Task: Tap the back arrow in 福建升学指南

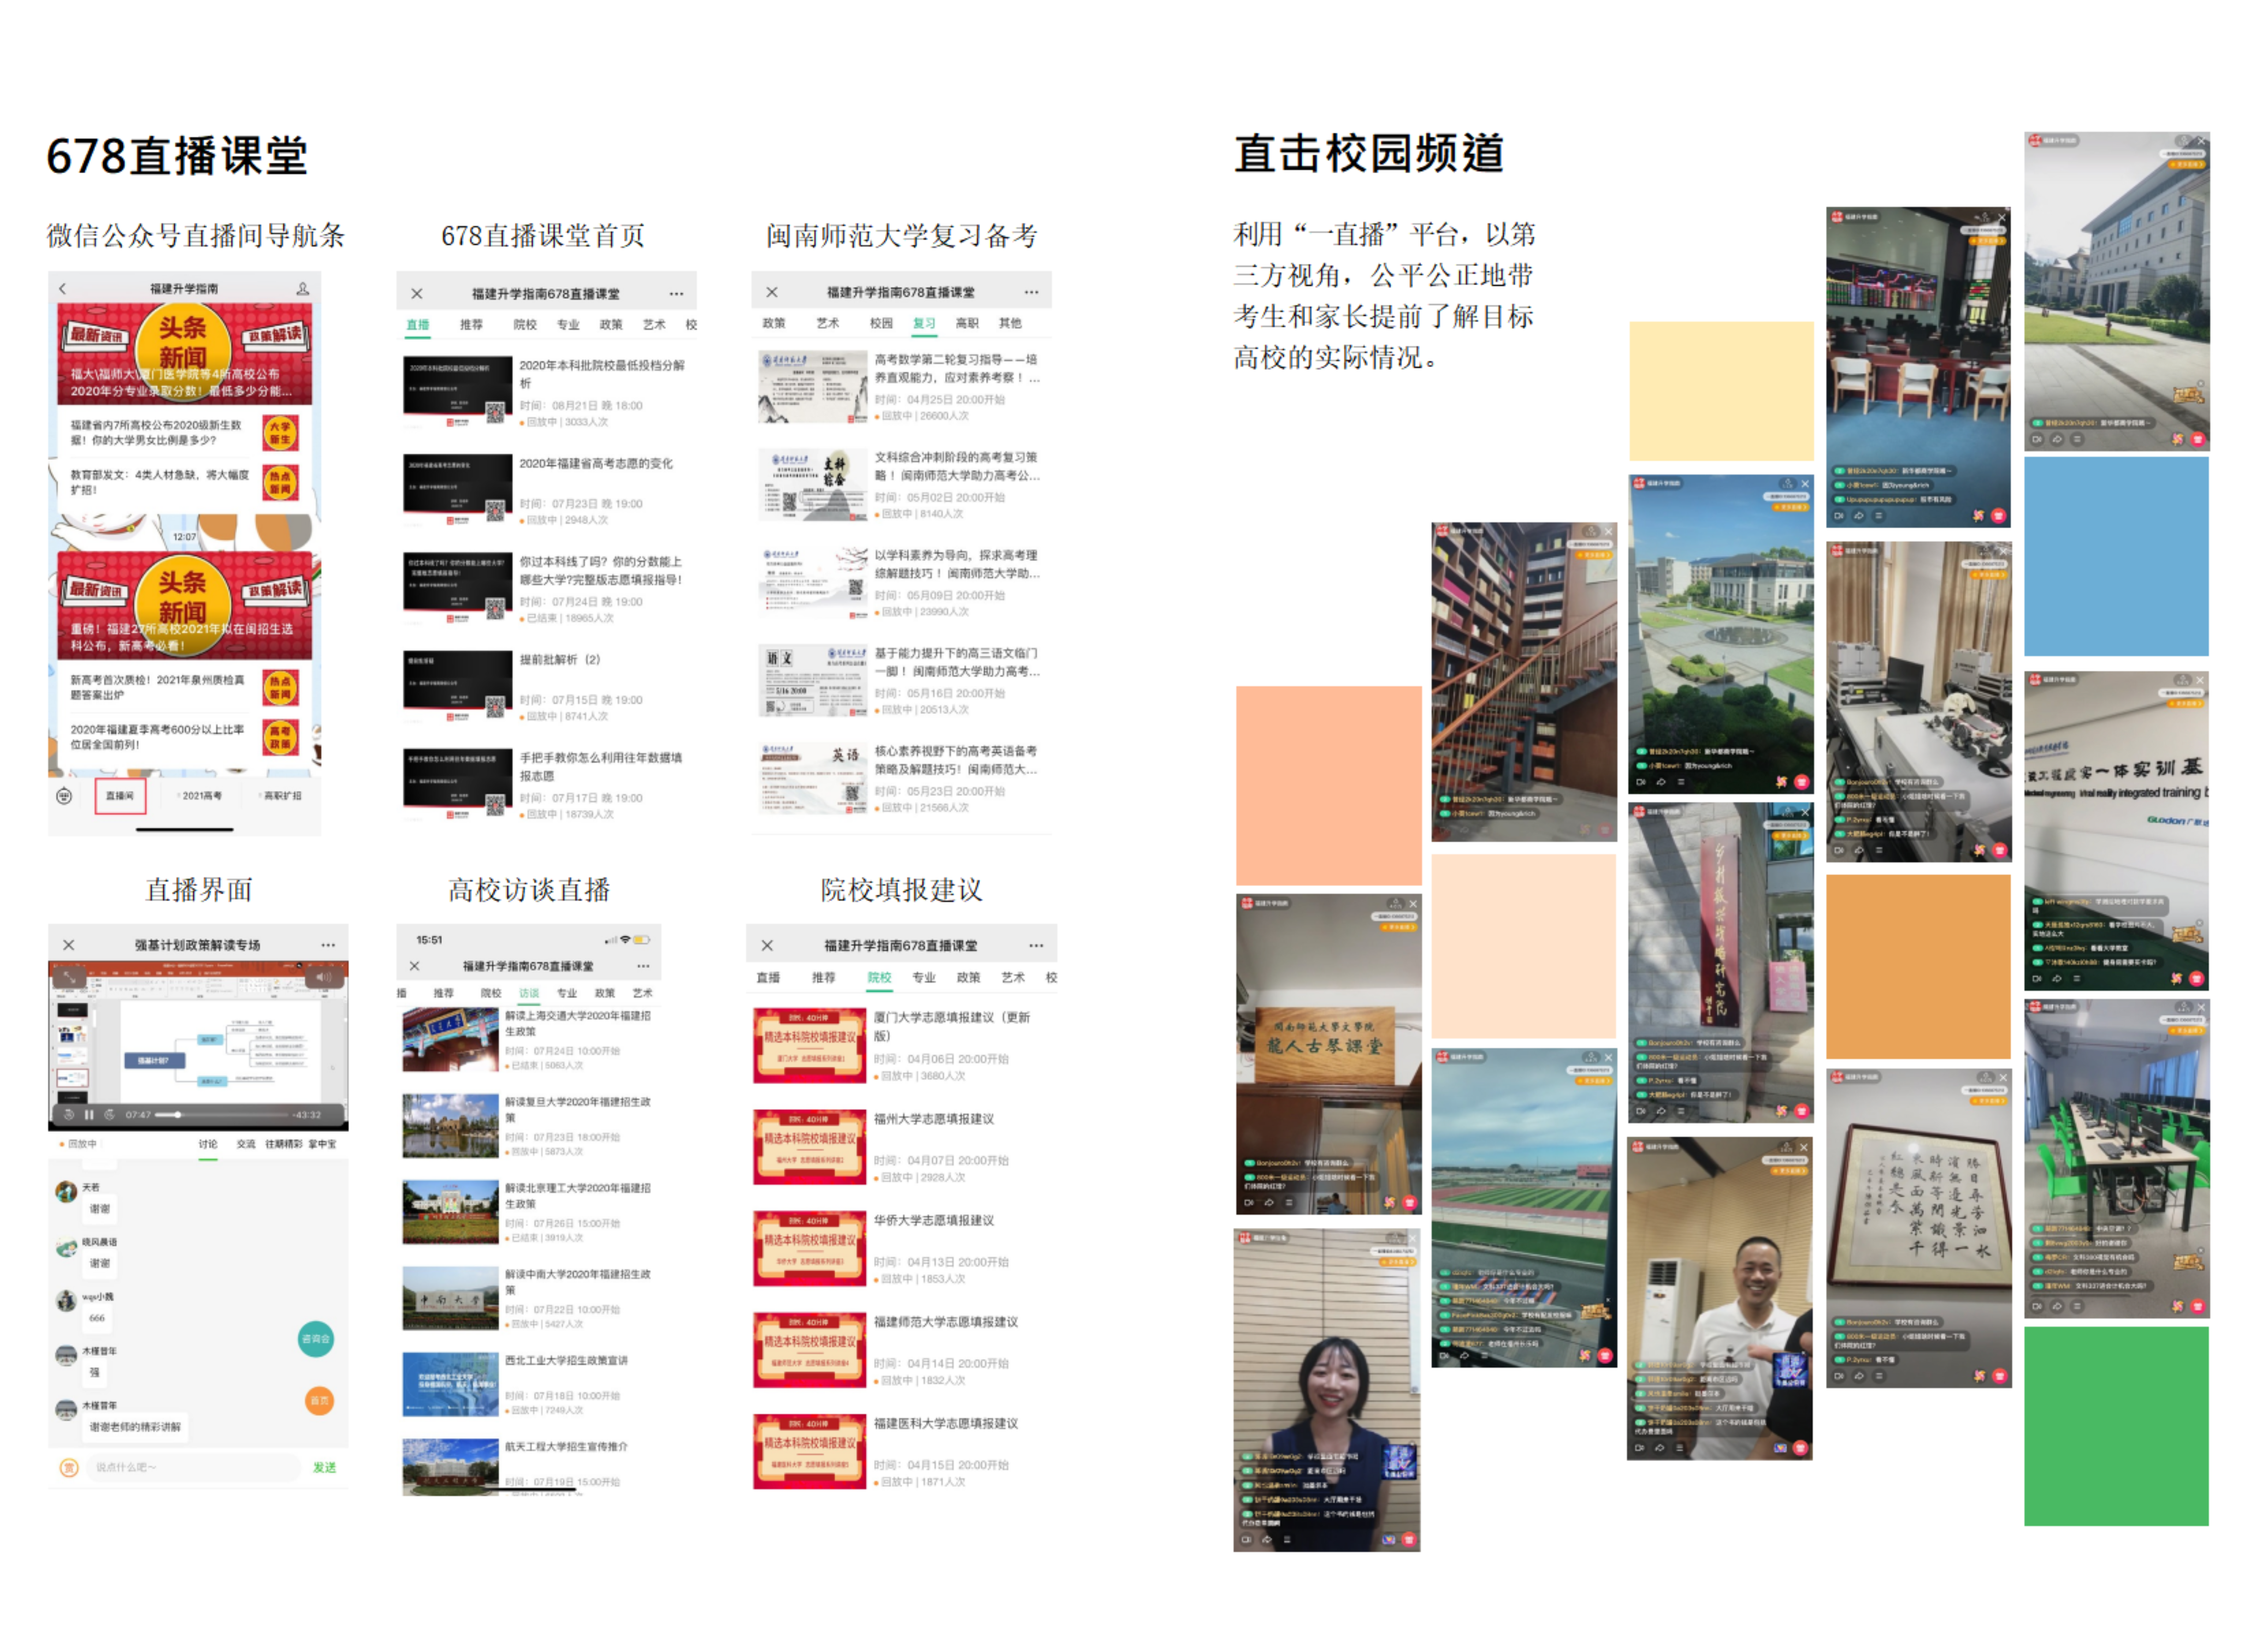Action: tap(63, 288)
